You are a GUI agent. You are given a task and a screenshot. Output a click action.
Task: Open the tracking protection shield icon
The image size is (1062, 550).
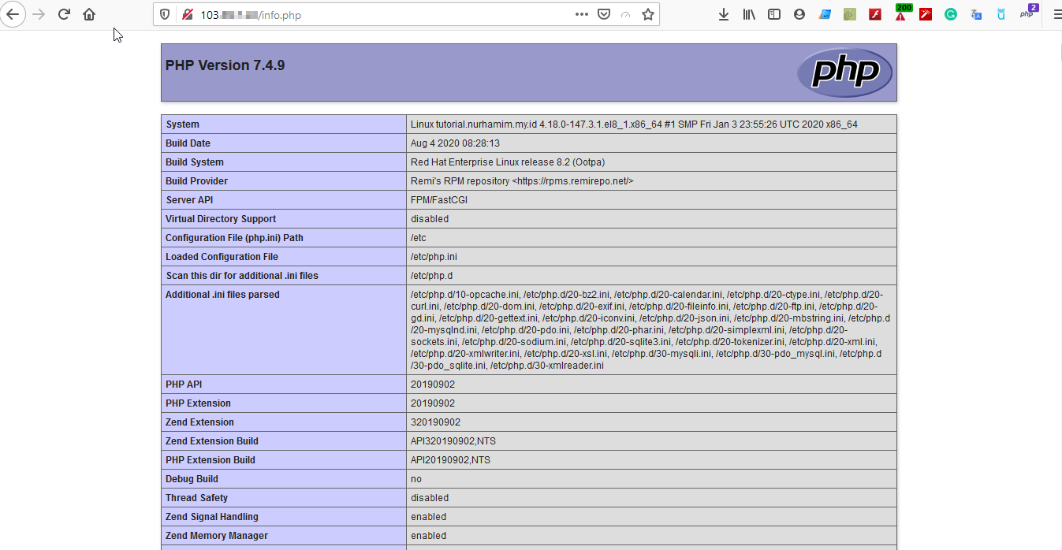click(x=165, y=14)
